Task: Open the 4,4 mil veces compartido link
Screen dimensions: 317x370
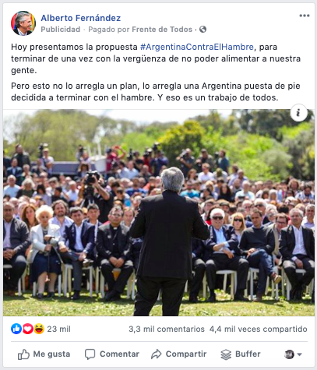Action: pos(259,329)
